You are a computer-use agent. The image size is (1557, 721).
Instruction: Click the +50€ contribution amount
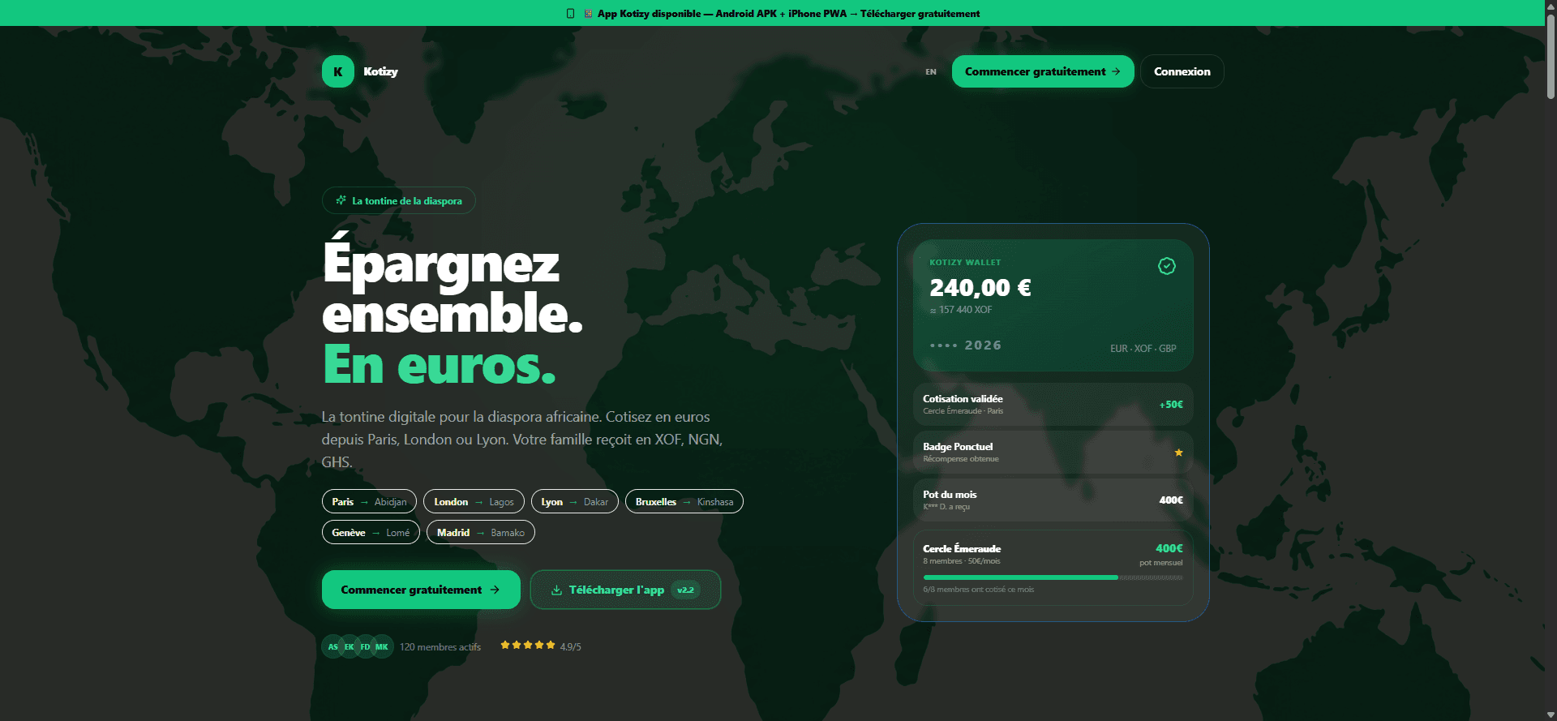pos(1171,405)
